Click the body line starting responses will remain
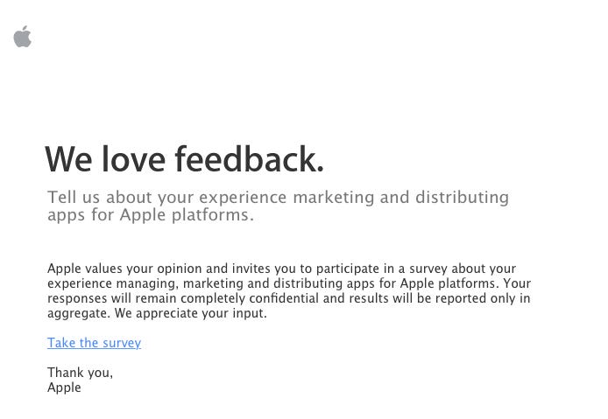The width and height of the screenshot is (608, 419). (x=288, y=298)
